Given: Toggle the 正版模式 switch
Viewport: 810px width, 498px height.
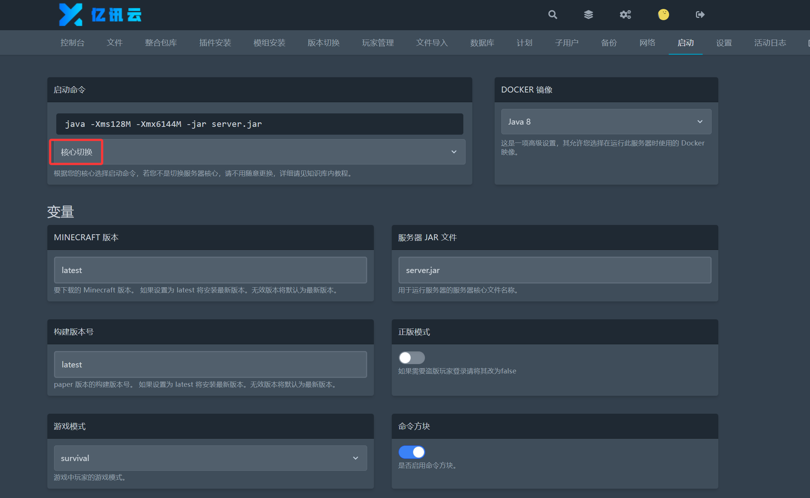Looking at the screenshot, I should pyautogui.click(x=412, y=358).
